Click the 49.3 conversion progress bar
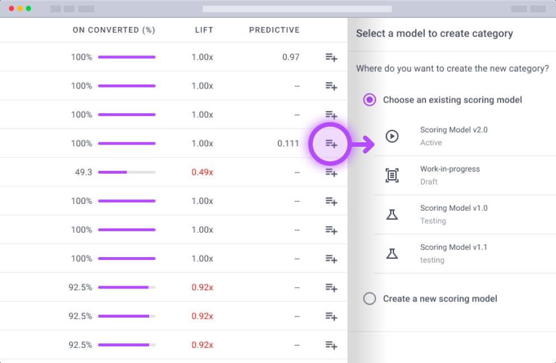 pyautogui.click(x=127, y=173)
